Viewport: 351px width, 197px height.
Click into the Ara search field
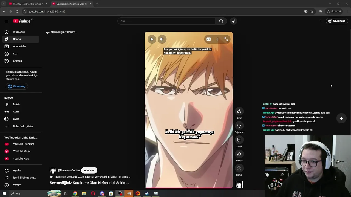coord(167,21)
